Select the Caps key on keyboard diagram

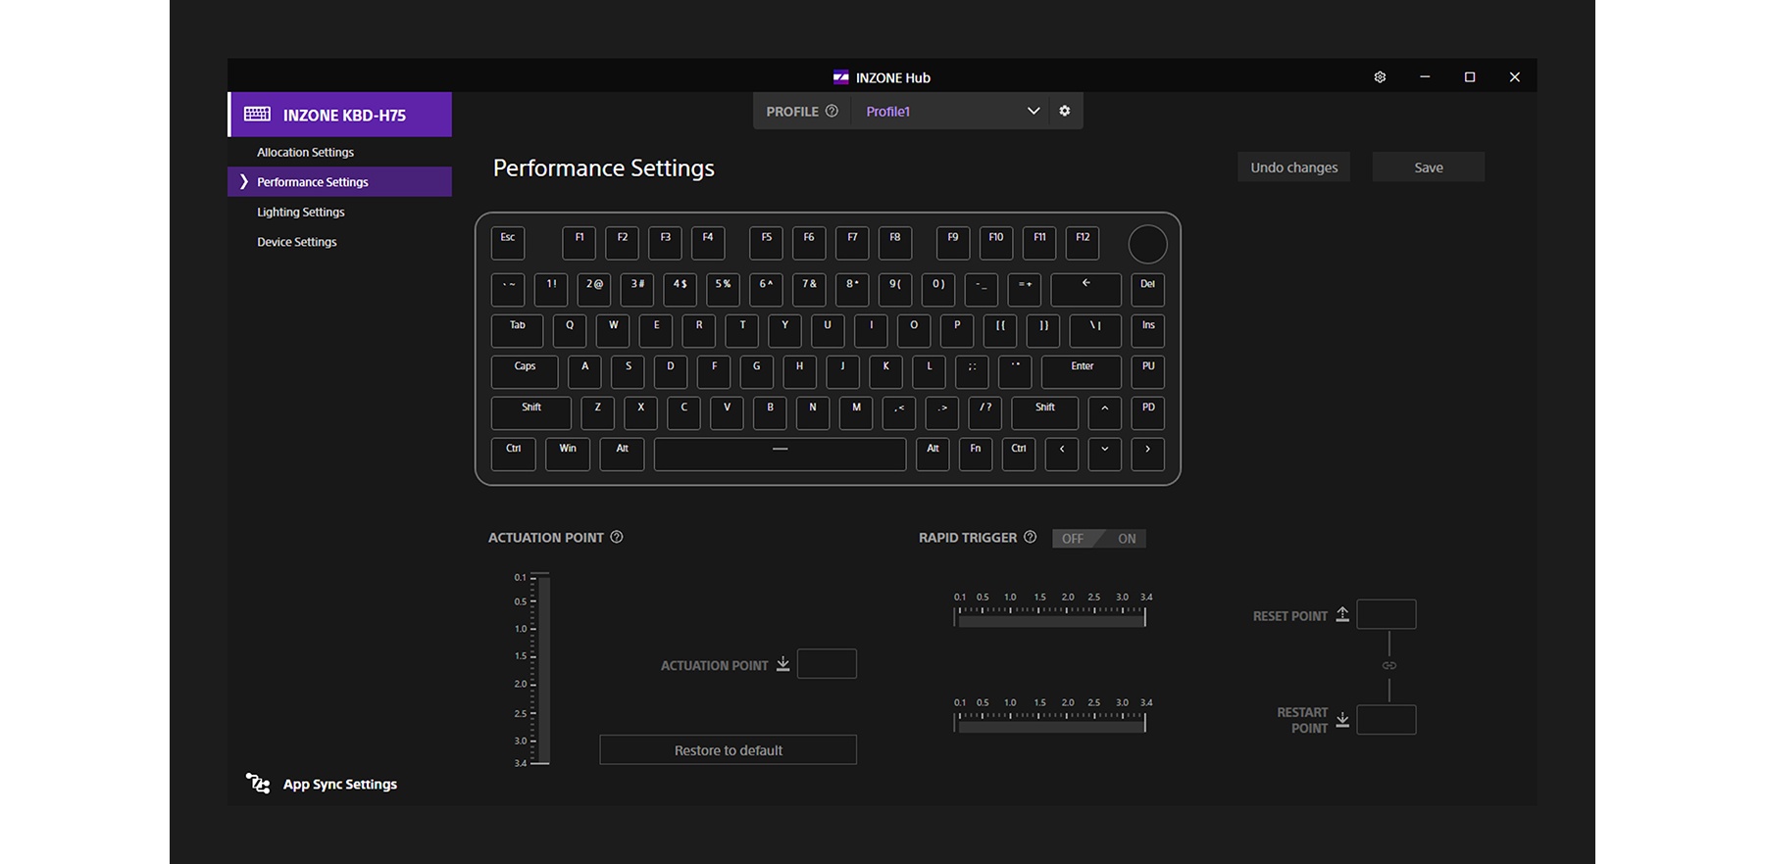tap(525, 372)
